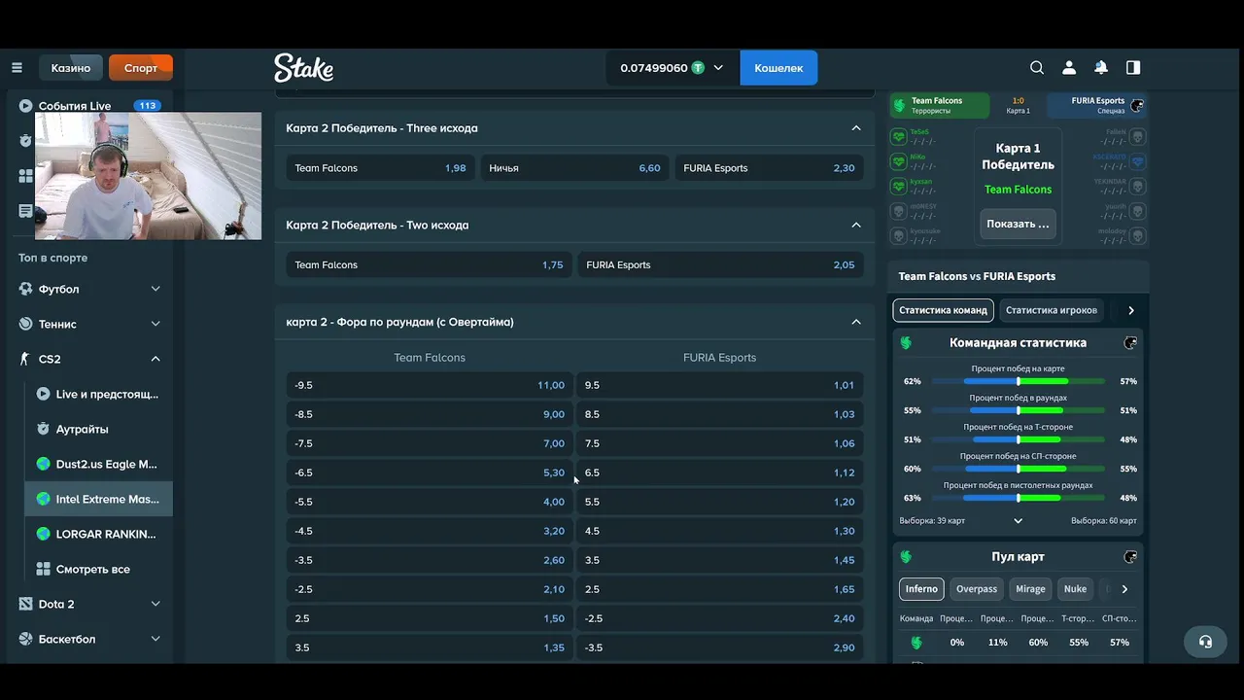Click the Tether currency icon next to balance
Screen dimensions: 1244x700
(x=698, y=68)
